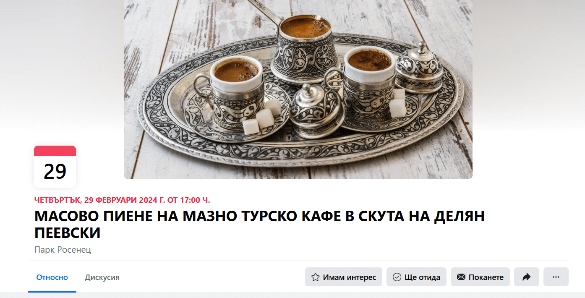Invite friends via the Поканете label
The height and width of the screenshot is (298, 585).
[x=486, y=277]
